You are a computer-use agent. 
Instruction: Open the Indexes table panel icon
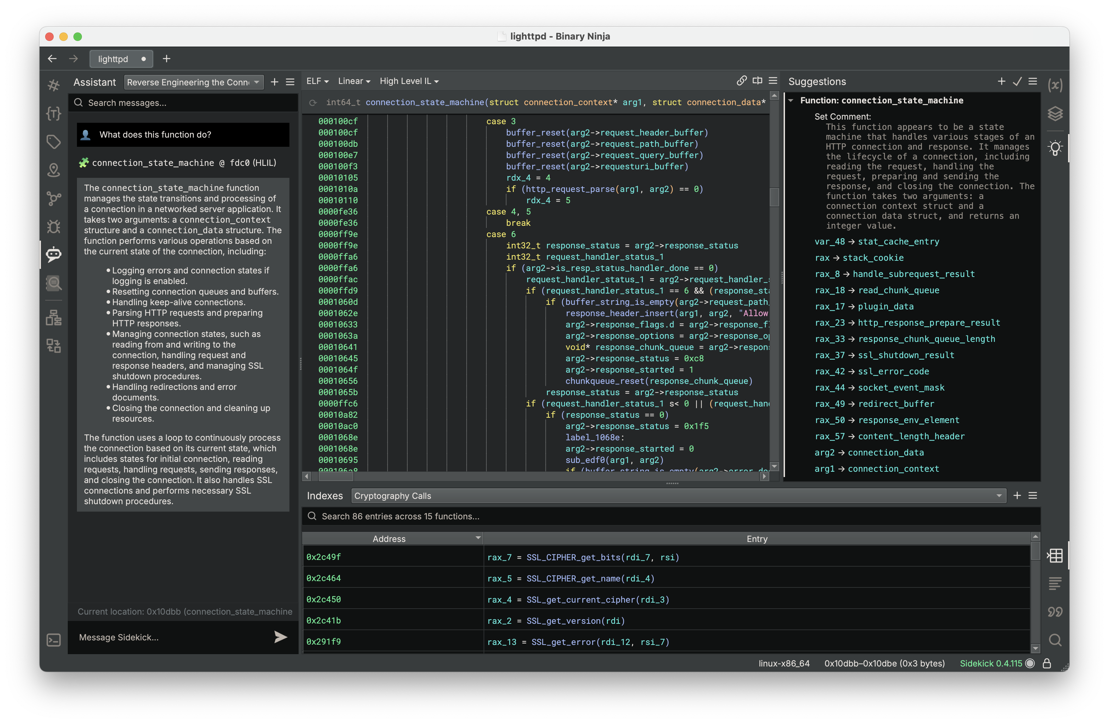click(1055, 555)
